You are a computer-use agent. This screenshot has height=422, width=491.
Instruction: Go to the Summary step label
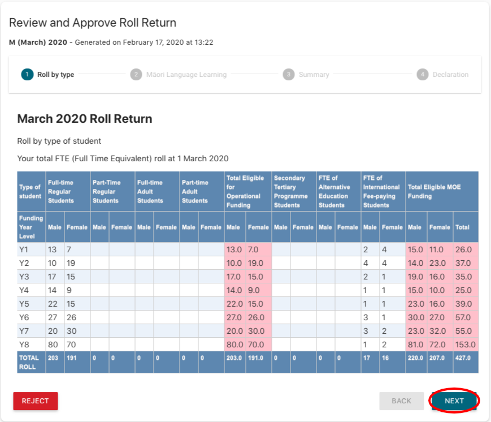(x=314, y=74)
